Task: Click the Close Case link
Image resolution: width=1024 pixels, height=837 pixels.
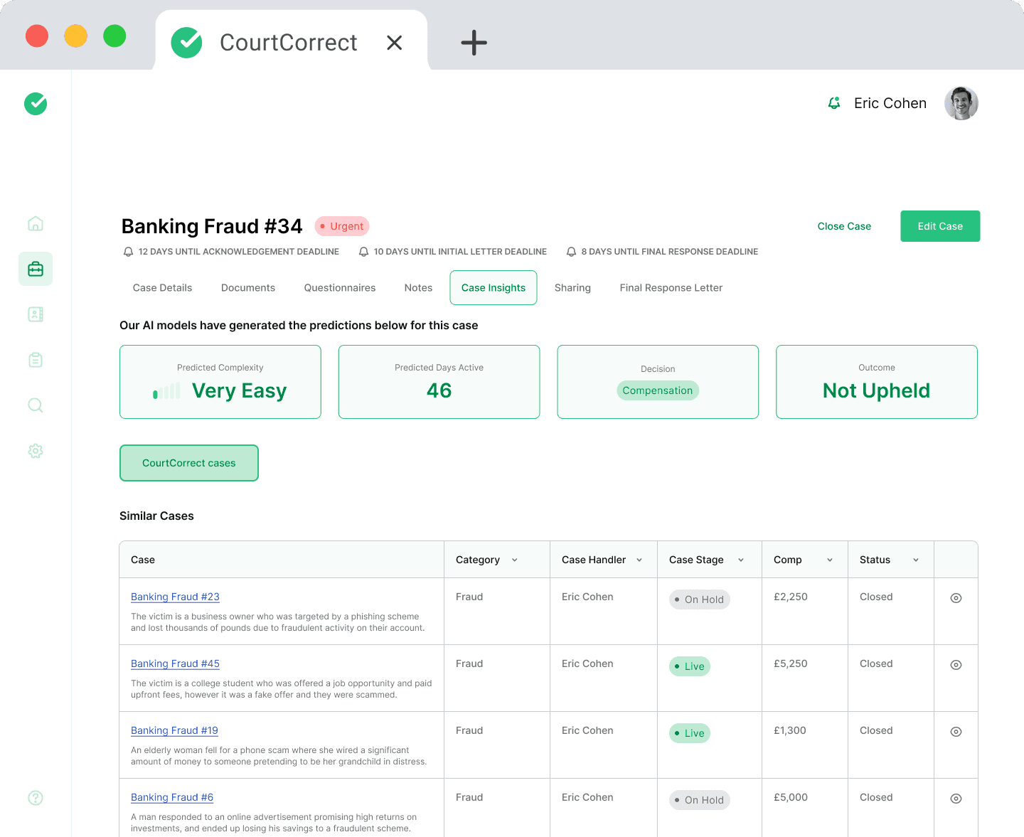Action: pos(844,226)
